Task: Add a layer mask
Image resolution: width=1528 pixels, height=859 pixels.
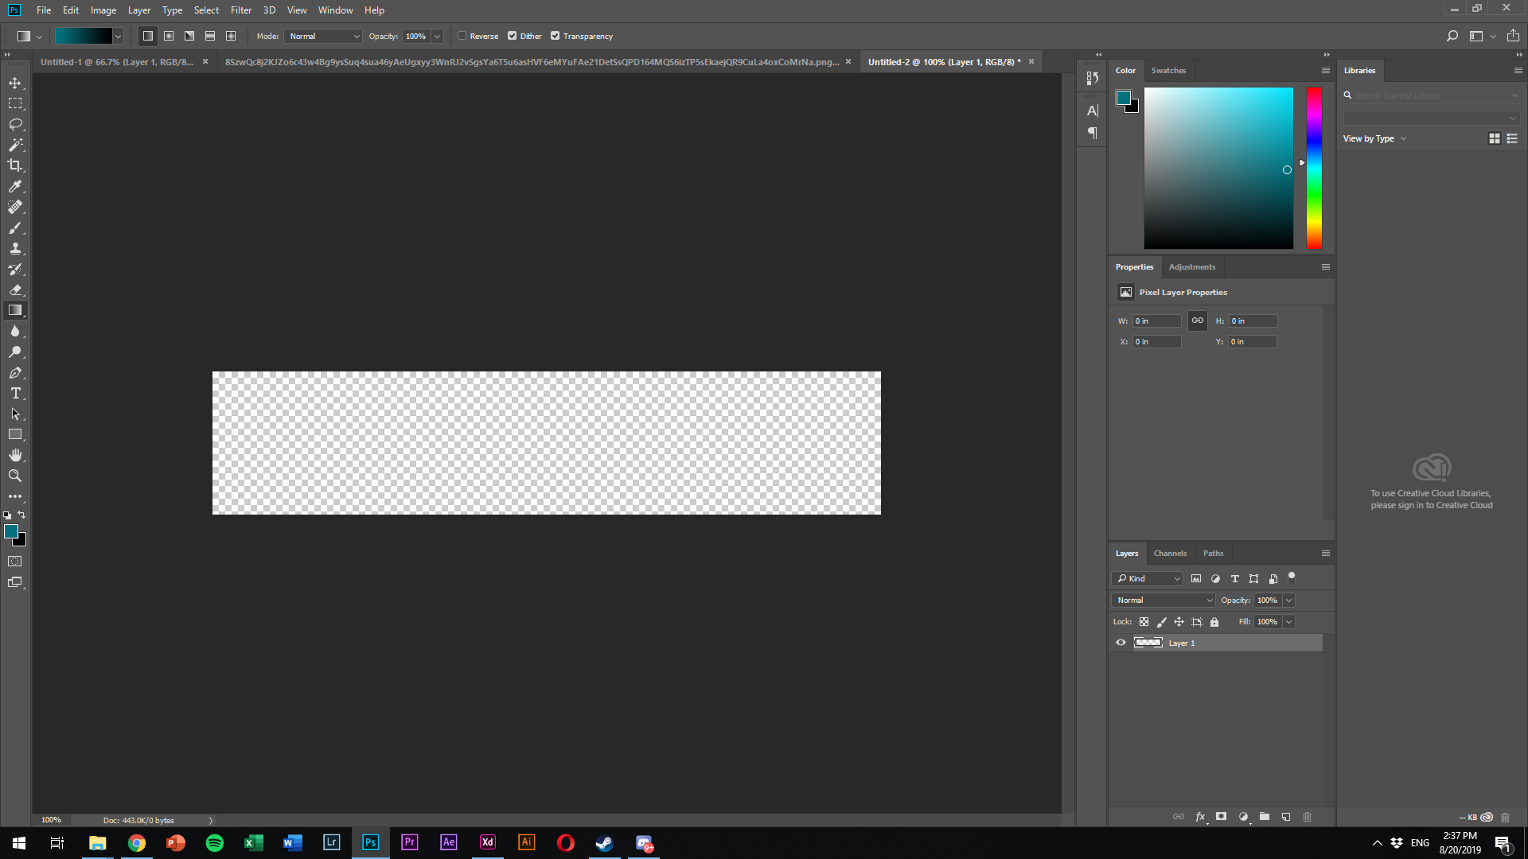Action: point(1222,817)
